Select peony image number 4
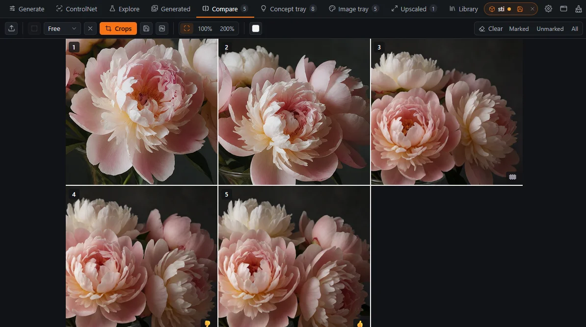586x327 pixels. tap(141, 256)
